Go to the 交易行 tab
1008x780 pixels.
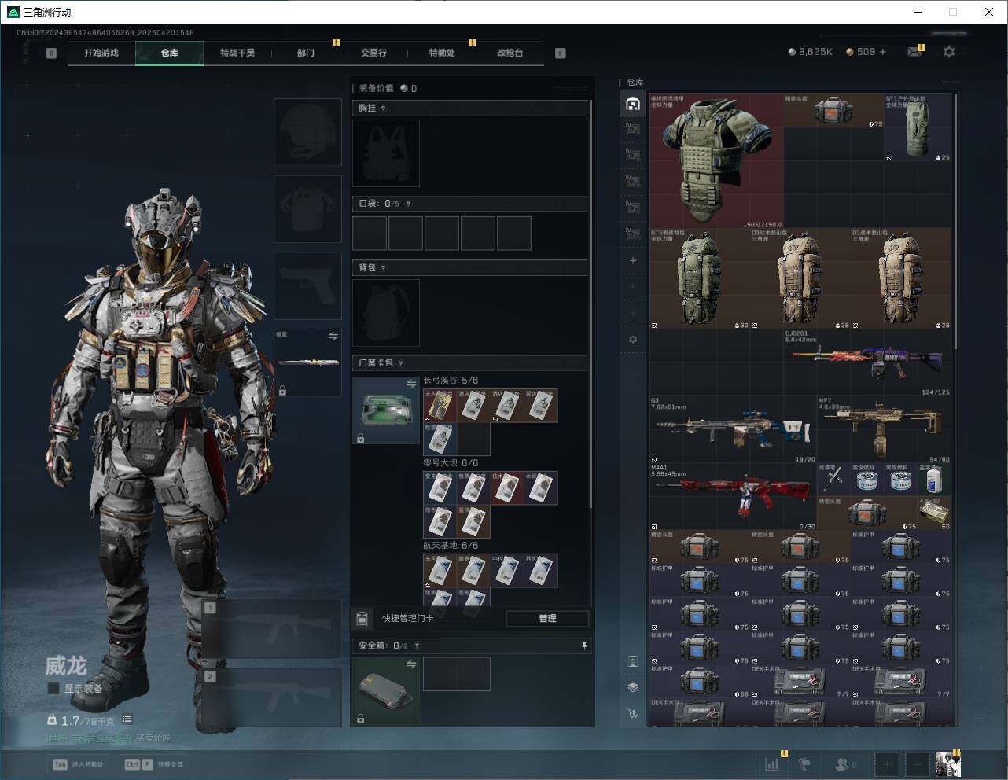(x=373, y=53)
